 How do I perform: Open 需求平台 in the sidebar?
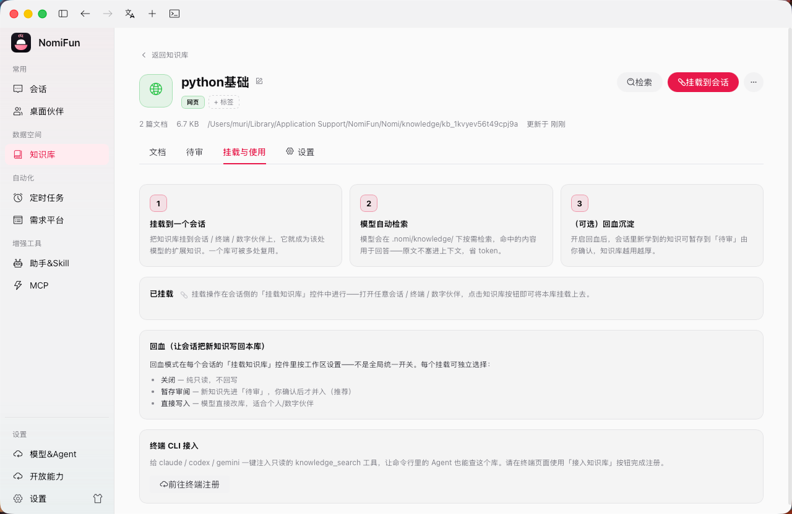(57, 220)
